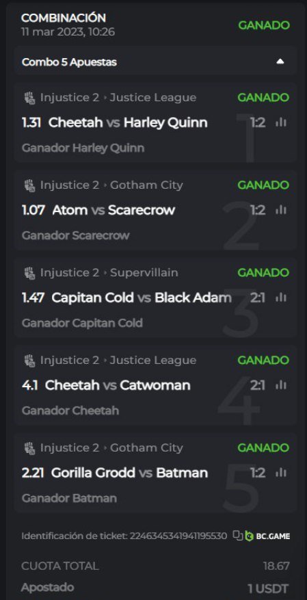
Task: Open statistics icon for Cheetah vs Harley Quinn
Action: tap(281, 122)
